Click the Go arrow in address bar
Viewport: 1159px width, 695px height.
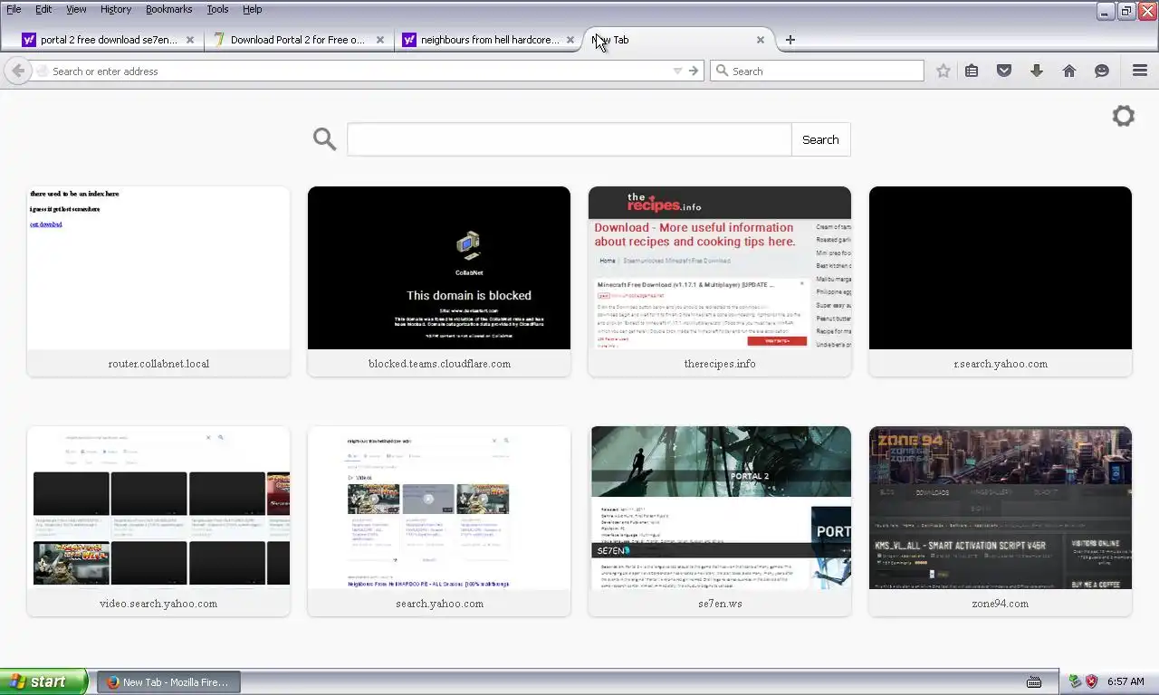[x=694, y=71]
